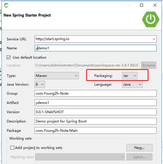Enable Add project to working sets

coord(12,148)
